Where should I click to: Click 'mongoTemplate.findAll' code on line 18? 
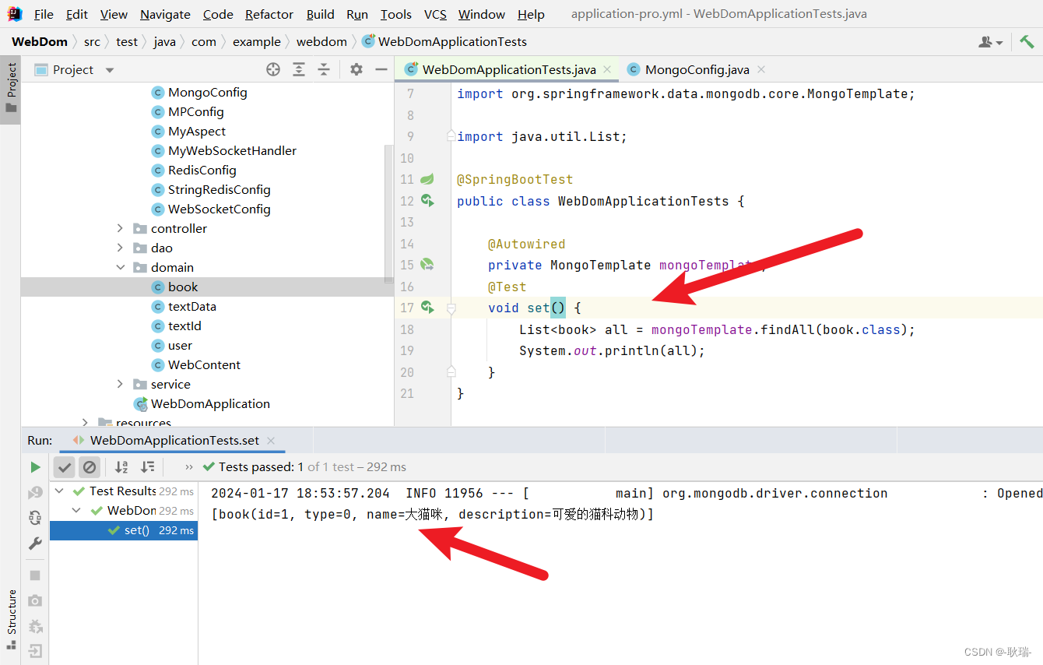pos(732,329)
